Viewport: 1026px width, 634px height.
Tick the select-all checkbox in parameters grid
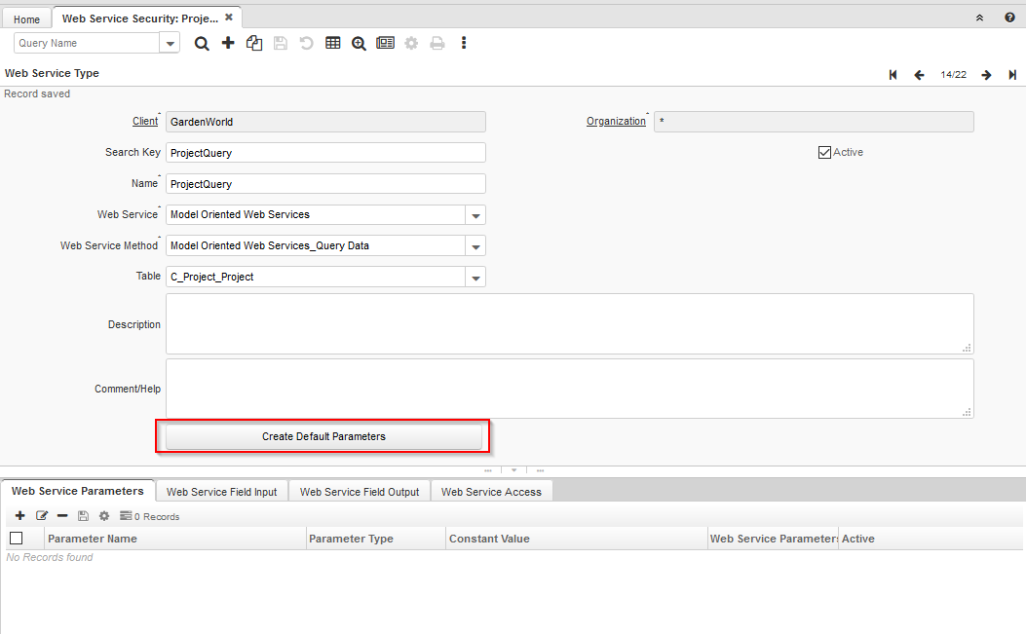[x=16, y=539]
